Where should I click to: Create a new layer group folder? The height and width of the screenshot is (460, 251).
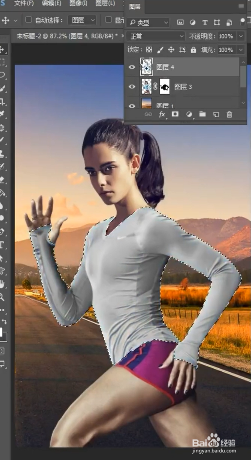click(202, 114)
